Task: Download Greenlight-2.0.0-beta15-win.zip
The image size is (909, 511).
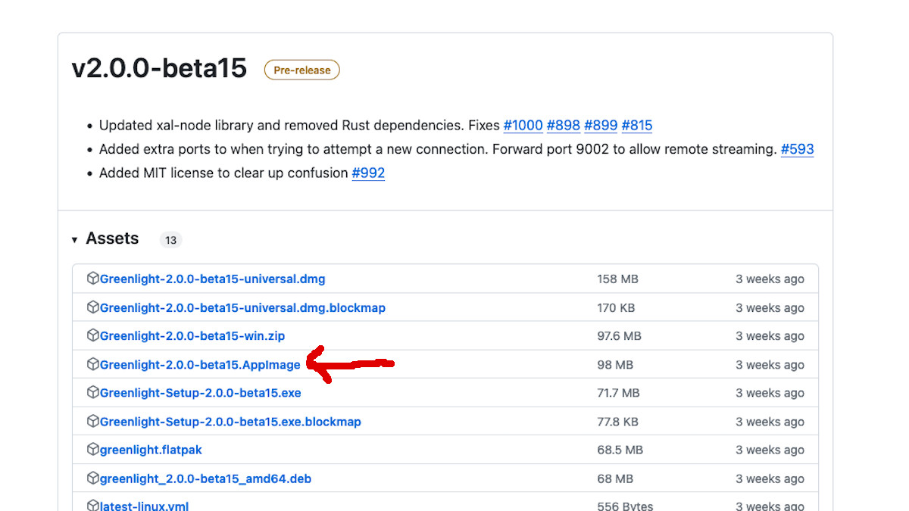Action: 192,336
